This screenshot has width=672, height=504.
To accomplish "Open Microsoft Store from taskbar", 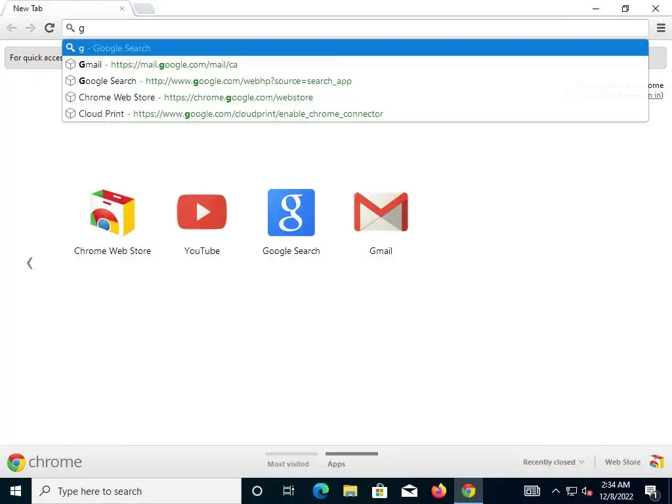I will (380, 491).
